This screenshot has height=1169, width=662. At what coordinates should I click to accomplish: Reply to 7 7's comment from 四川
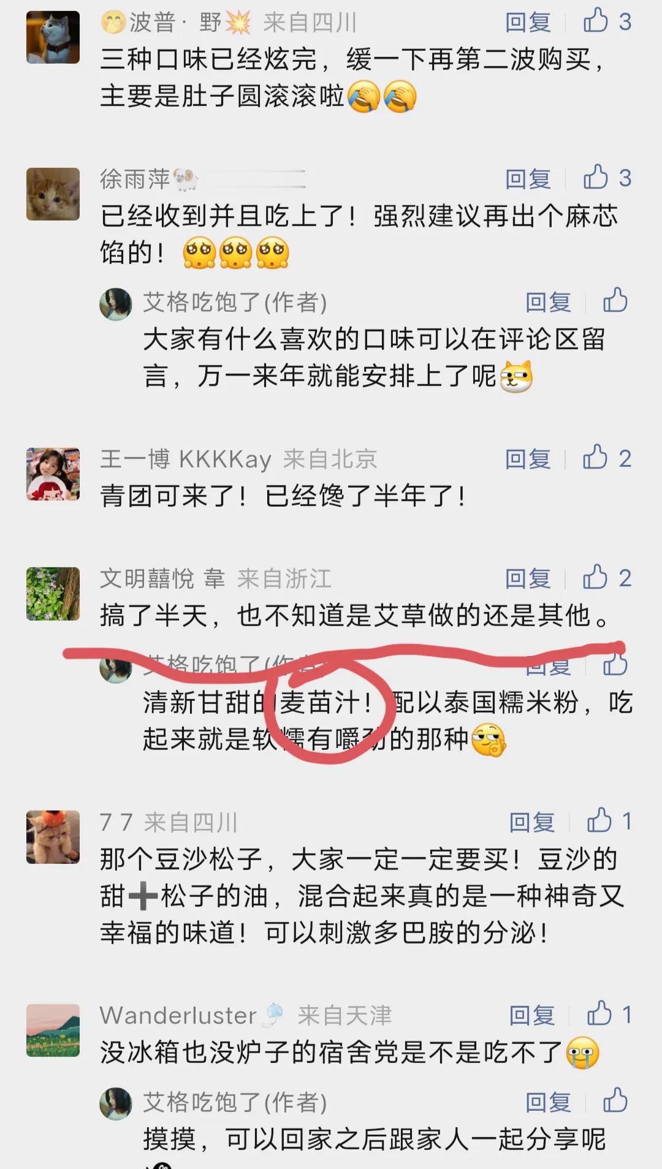[x=532, y=822]
